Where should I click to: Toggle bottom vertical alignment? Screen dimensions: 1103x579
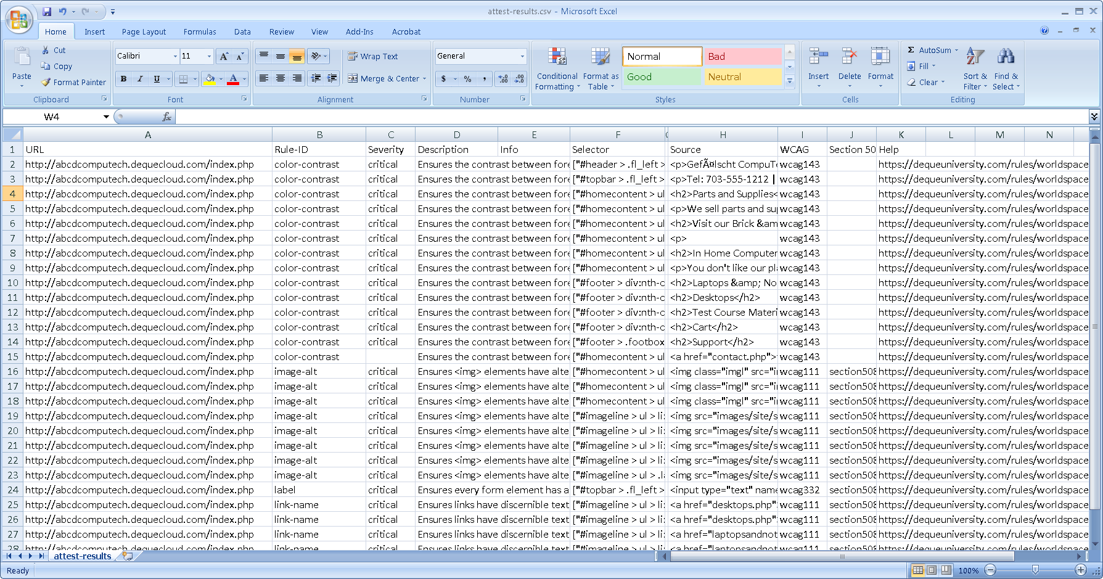click(x=297, y=56)
